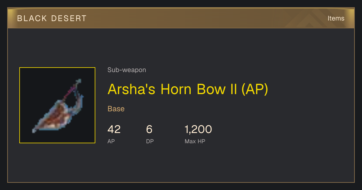The width and height of the screenshot is (362, 190).
Task: Click the DP stat label
Action: (x=150, y=141)
